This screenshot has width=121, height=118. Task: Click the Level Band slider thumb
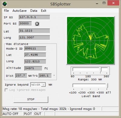(107, 86)
